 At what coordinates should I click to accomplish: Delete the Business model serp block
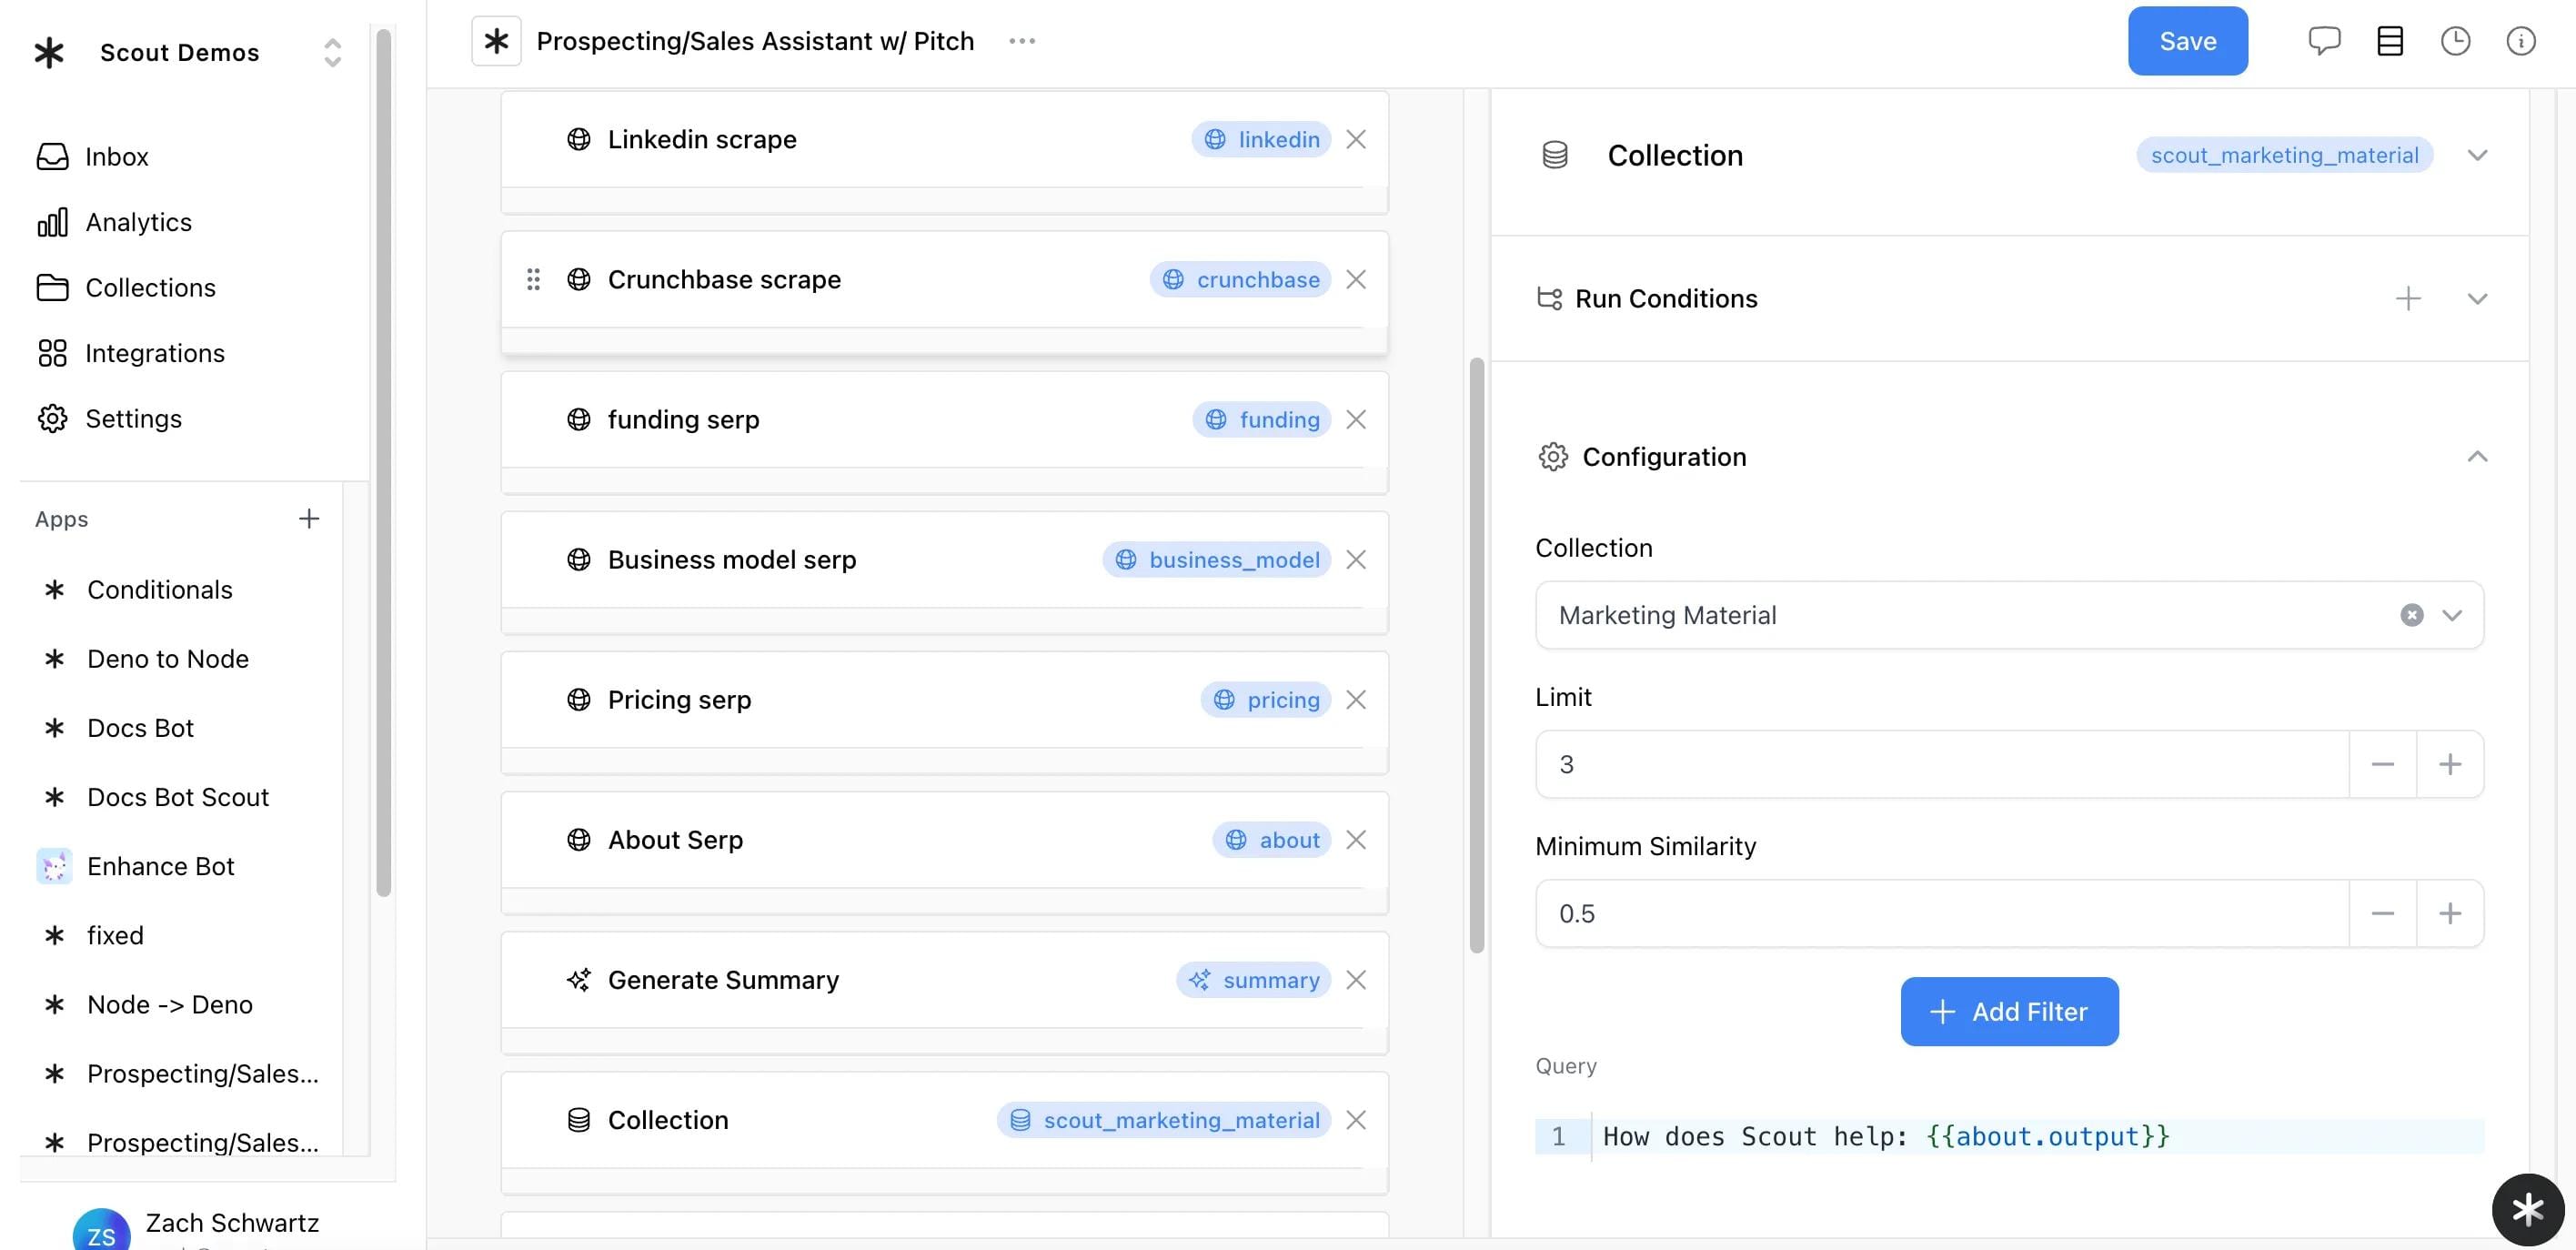tap(1356, 559)
